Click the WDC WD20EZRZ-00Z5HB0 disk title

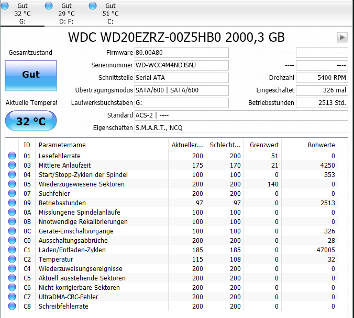pyautogui.click(x=176, y=38)
